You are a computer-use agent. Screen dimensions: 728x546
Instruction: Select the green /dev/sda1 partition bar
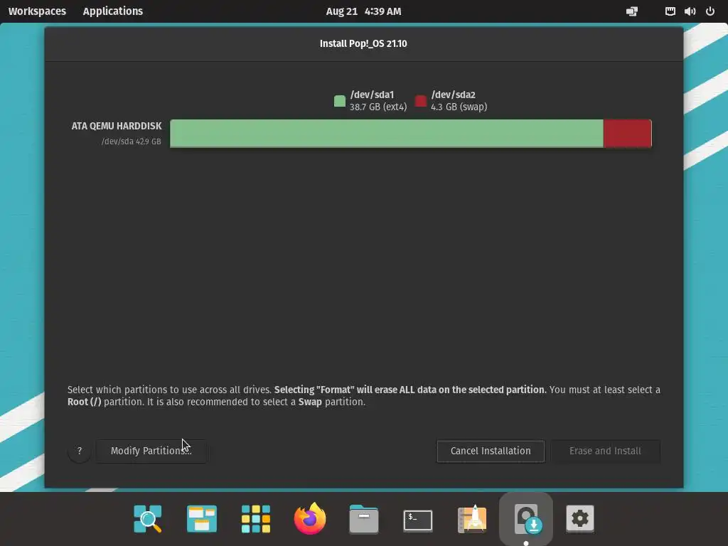387,134
